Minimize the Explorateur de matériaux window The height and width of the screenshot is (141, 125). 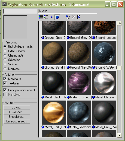point(108,4)
